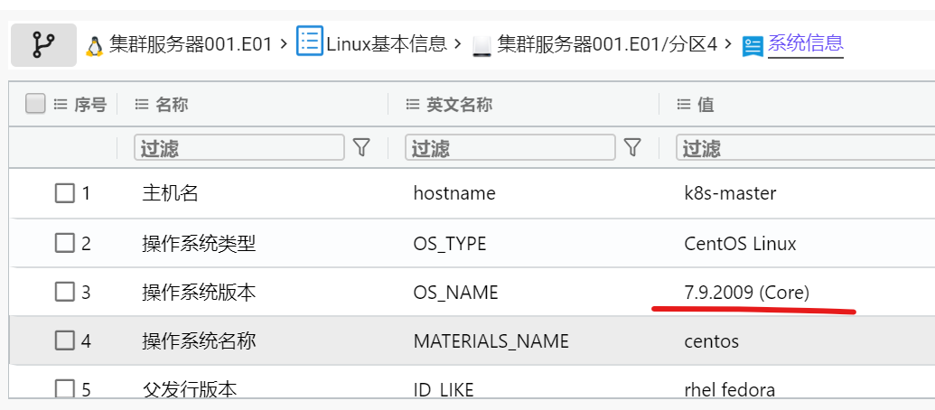This screenshot has height=410, width=935.
Task: Click the column menu icon beside 名称
Action: click(x=141, y=105)
